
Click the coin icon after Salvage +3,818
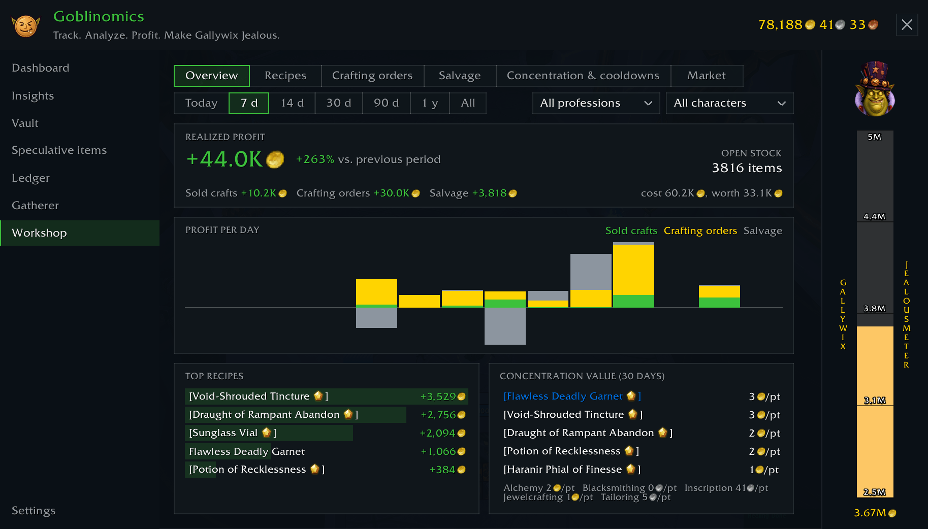tap(513, 193)
